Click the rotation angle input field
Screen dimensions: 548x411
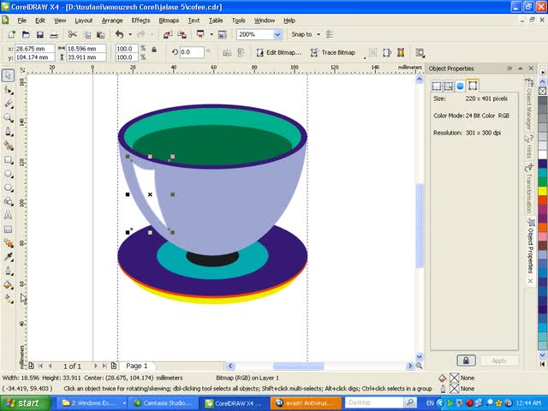tap(190, 52)
